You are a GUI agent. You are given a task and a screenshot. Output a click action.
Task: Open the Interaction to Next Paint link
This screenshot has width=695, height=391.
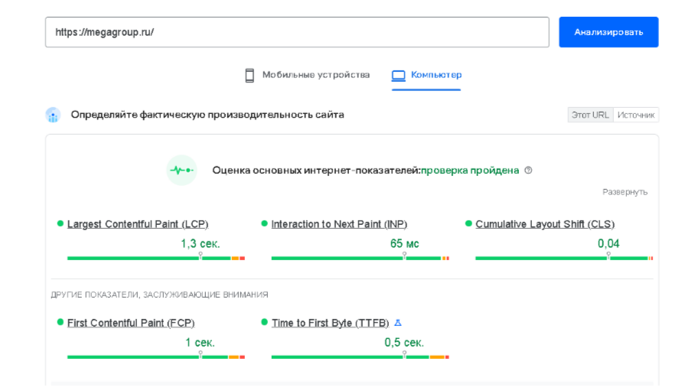[x=339, y=224]
